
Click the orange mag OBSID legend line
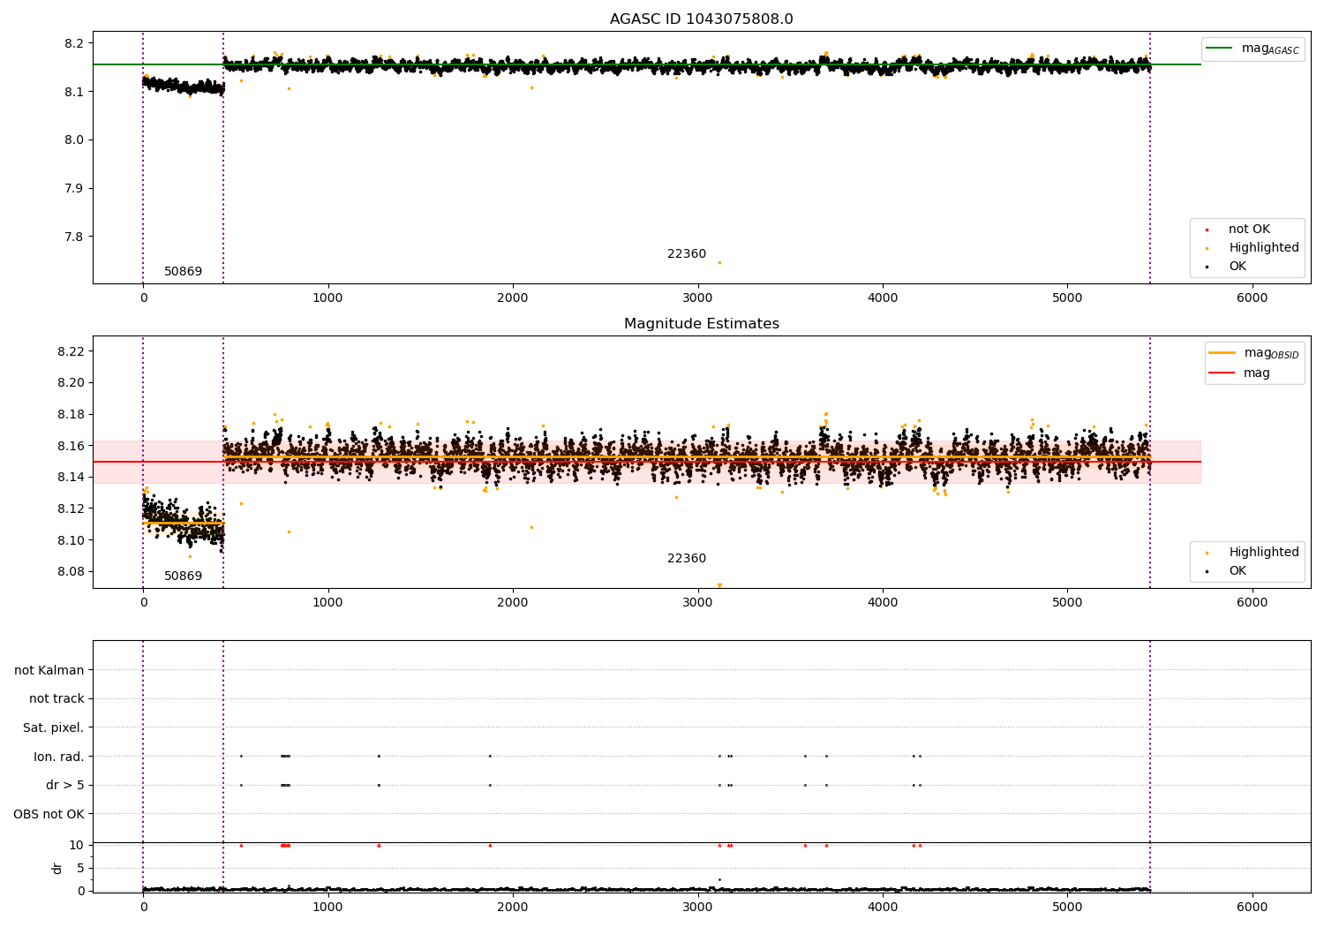[x=1222, y=353]
